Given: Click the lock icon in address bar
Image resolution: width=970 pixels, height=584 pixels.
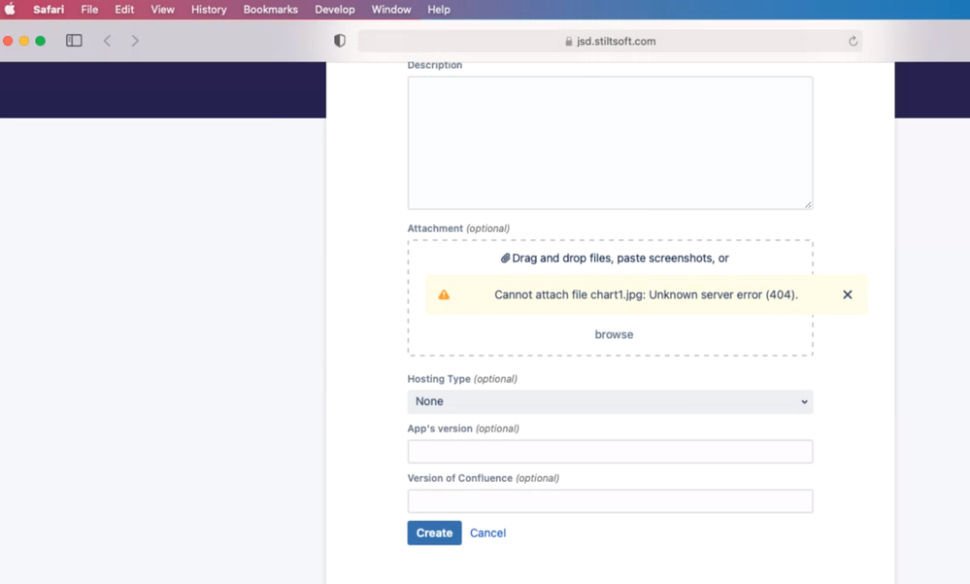Looking at the screenshot, I should (569, 41).
